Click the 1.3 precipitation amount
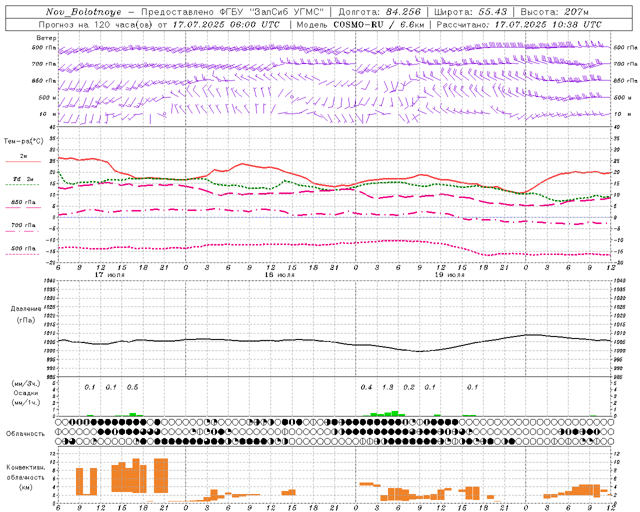The width and height of the screenshot is (640, 512). (387, 387)
